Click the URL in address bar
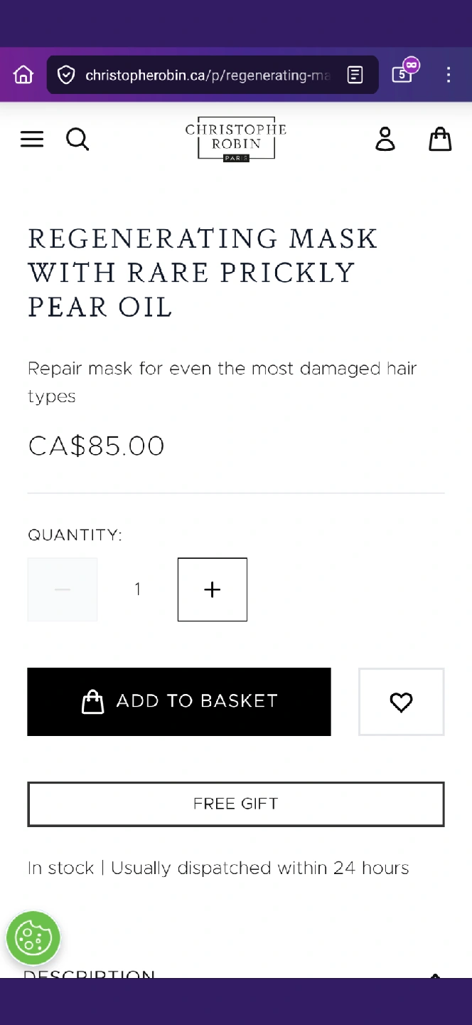 [208, 75]
